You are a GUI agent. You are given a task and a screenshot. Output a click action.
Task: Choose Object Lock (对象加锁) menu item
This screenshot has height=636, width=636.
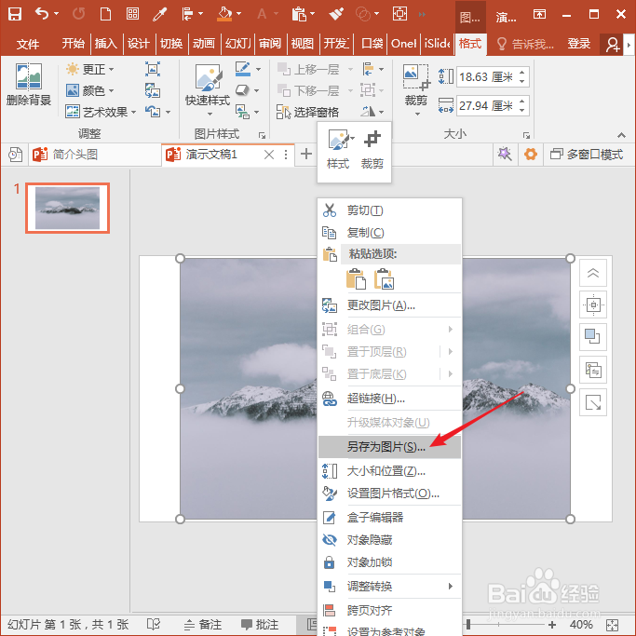pyautogui.click(x=390, y=562)
